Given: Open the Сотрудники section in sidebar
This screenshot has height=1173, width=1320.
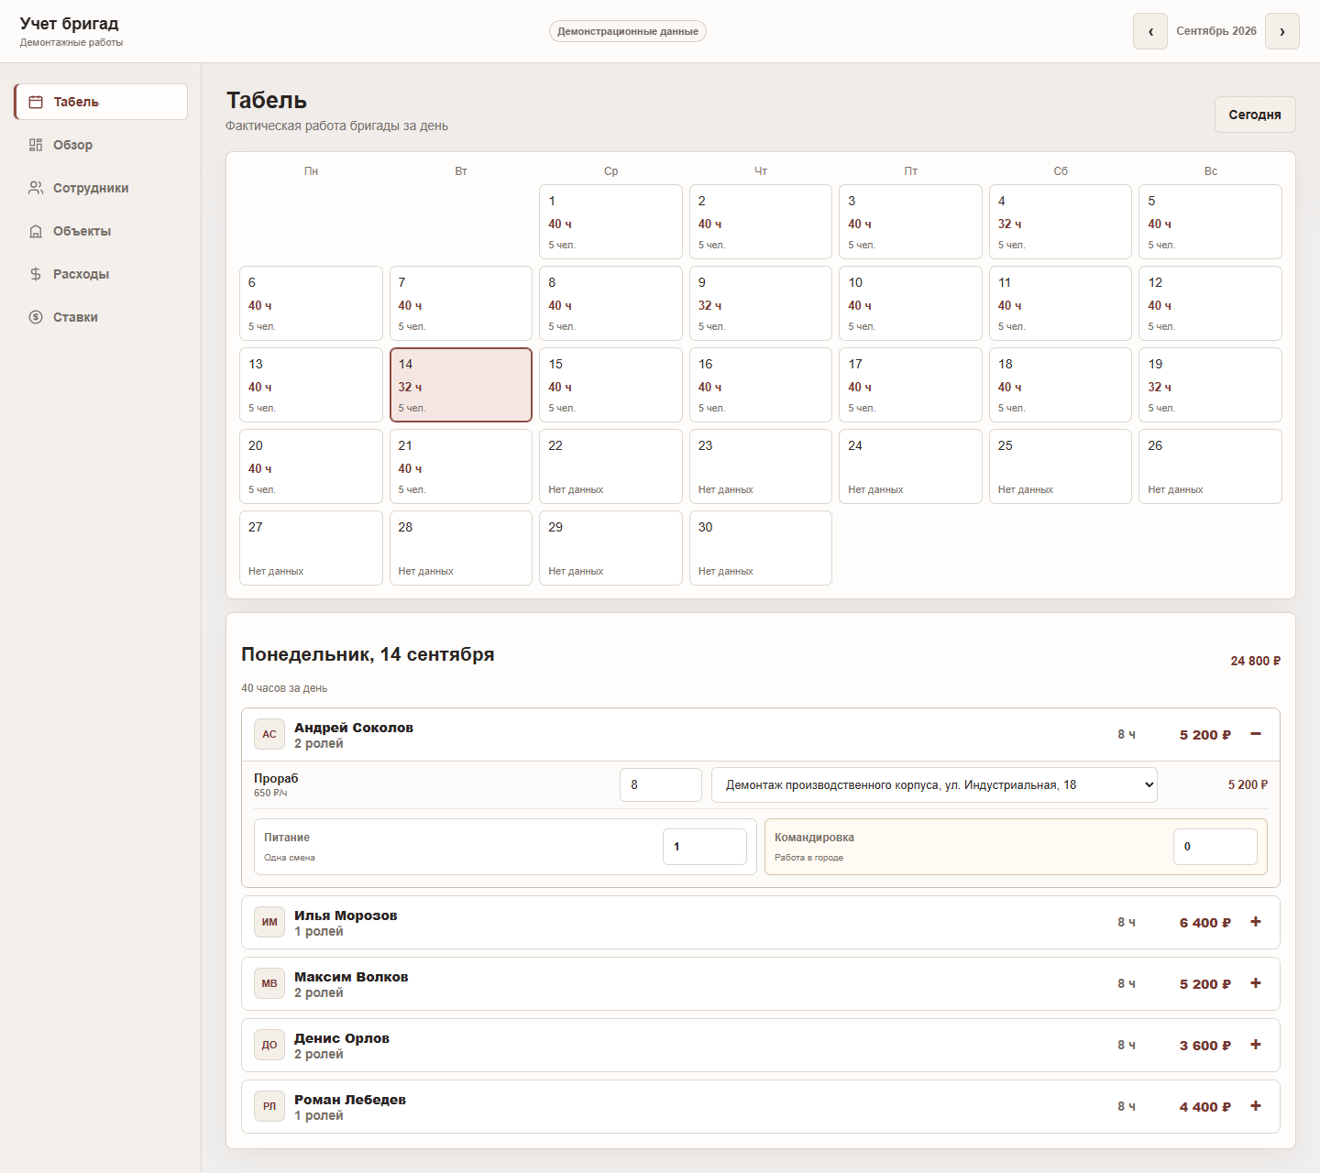Looking at the screenshot, I should (101, 188).
